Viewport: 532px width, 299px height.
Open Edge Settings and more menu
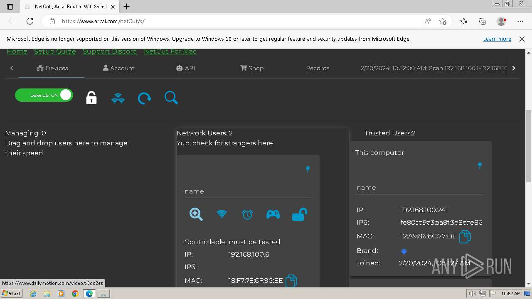click(x=520, y=21)
